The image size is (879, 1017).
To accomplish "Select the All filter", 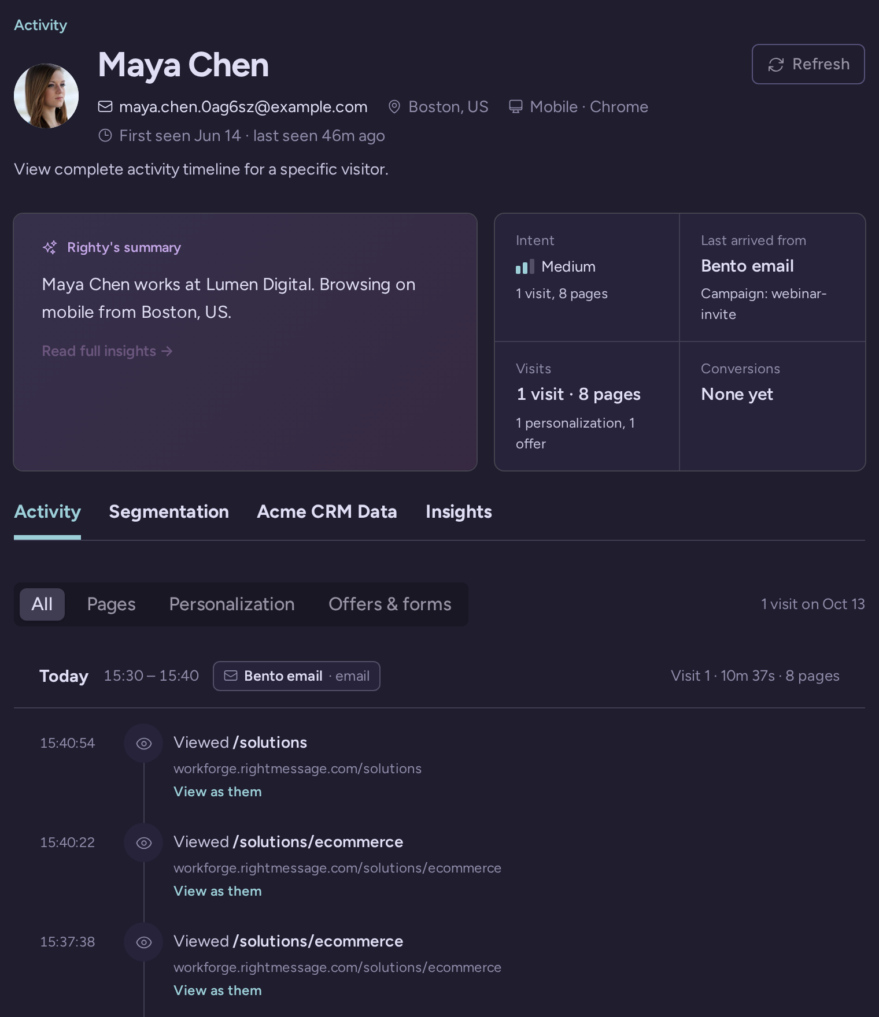I will (x=42, y=604).
